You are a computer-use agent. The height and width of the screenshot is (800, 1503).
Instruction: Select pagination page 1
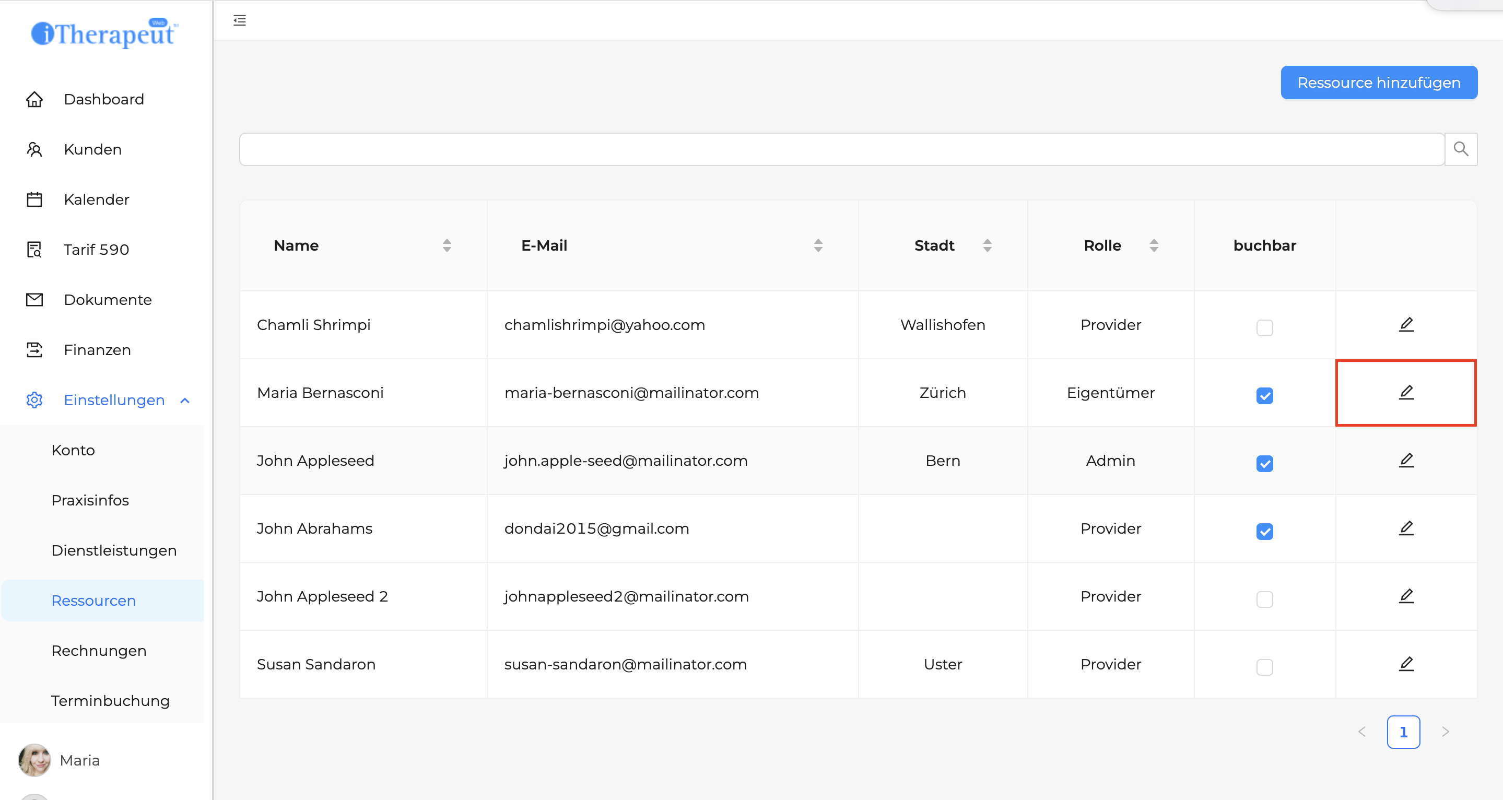tap(1403, 732)
